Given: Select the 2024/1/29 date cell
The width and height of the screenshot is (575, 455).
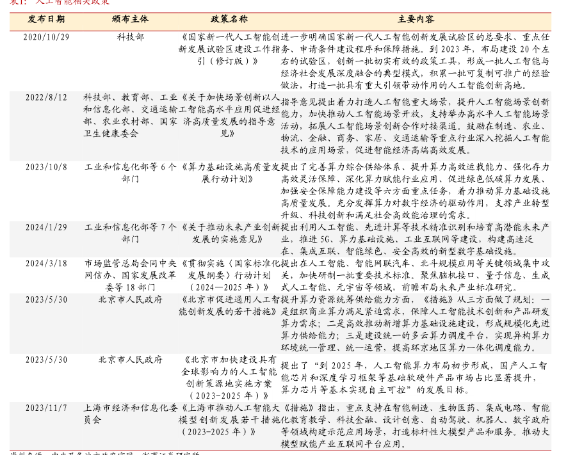Looking at the screenshot, I should [x=46, y=227].
